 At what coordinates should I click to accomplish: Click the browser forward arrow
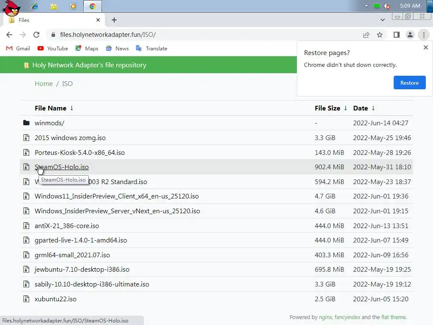[x=23, y=35]
